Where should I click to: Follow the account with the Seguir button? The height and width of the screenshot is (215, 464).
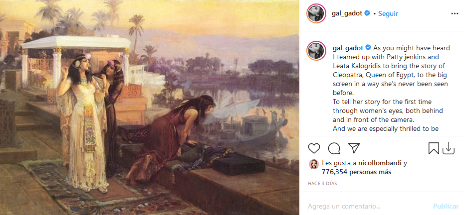pos(388,13)
